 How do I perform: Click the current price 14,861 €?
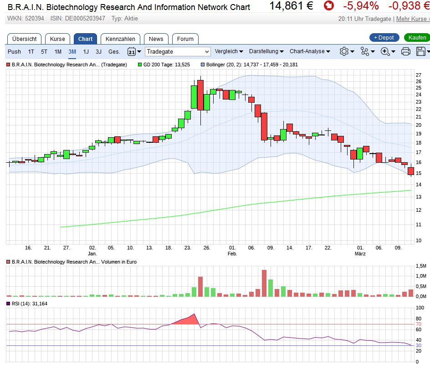point(291,6)
